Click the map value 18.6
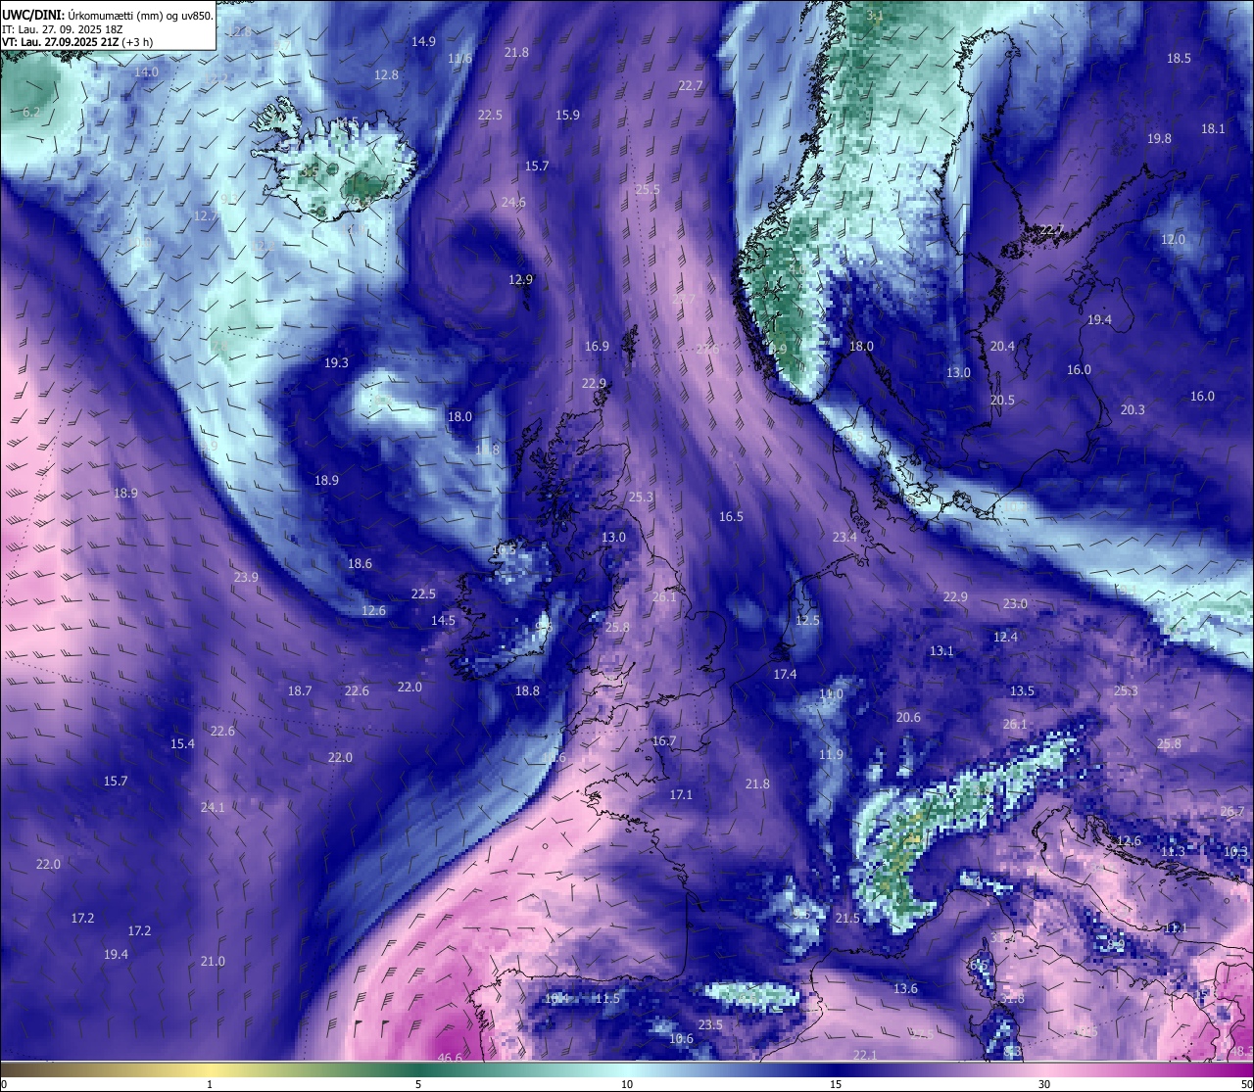 pyautogui.click(x=360, y=563)
